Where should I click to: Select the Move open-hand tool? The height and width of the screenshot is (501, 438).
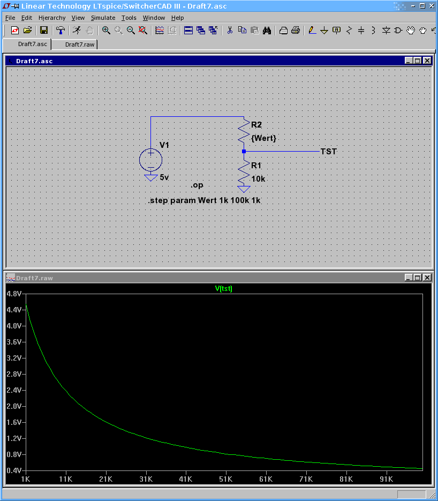click(x=411, y=31)
